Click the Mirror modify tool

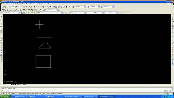pyautogui.click(x=173, y=21)
